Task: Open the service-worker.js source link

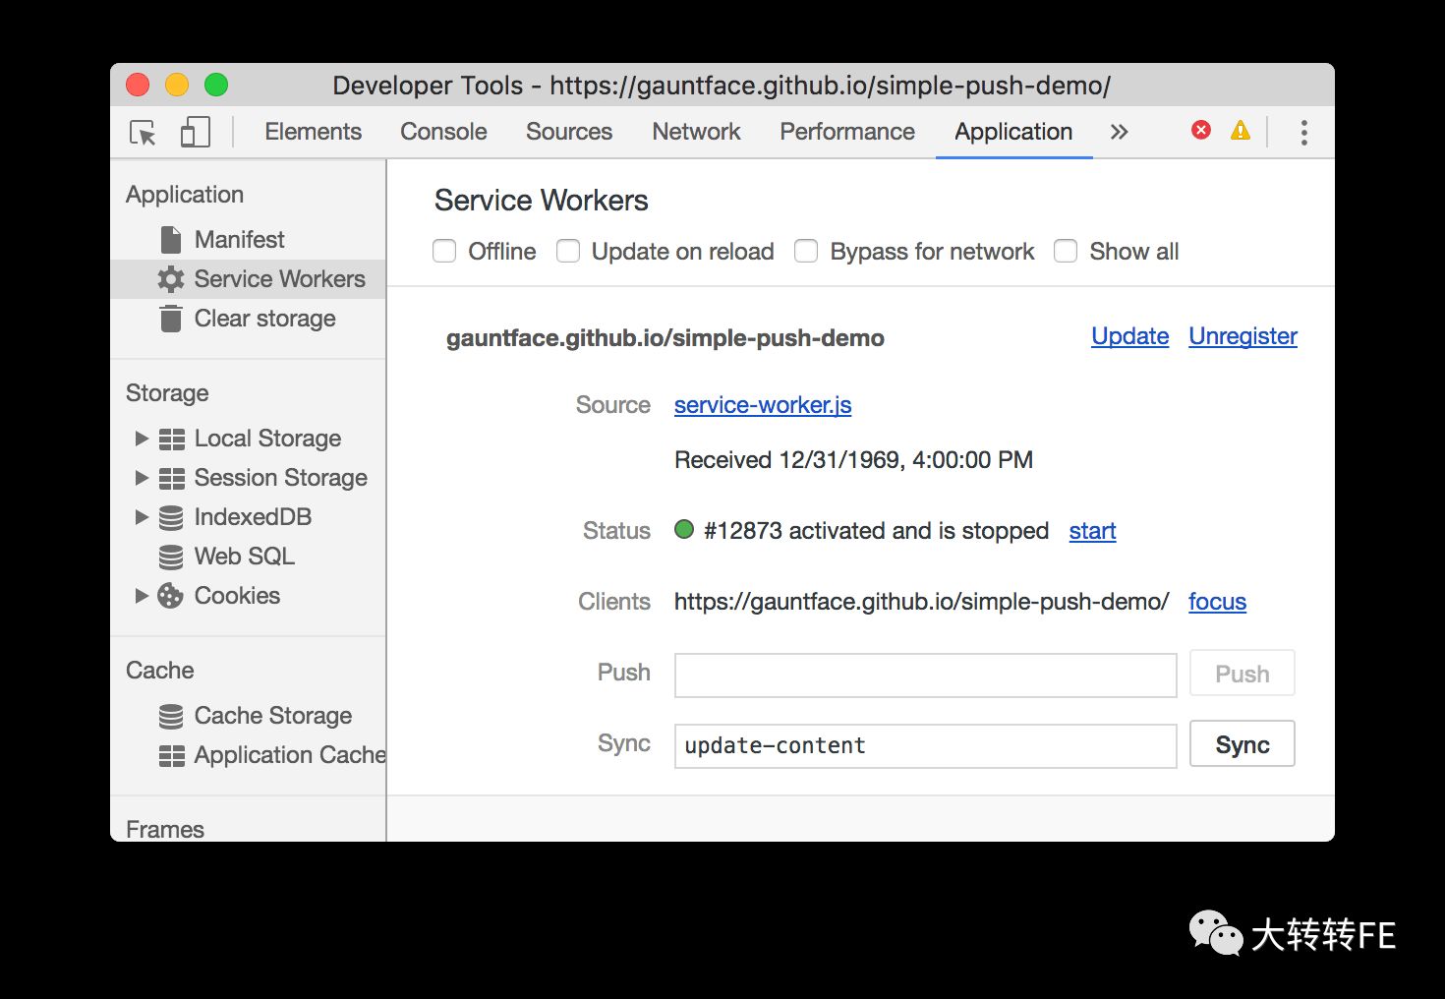Action: point(763,405)
